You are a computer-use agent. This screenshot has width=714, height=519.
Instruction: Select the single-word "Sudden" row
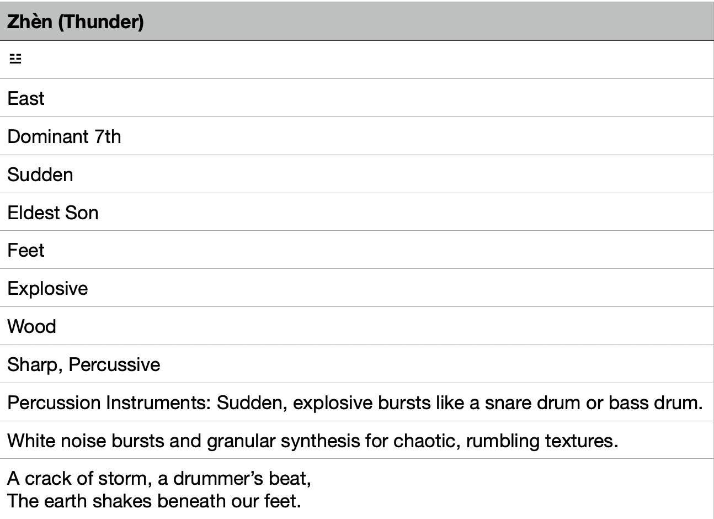(x=40, y=174)
